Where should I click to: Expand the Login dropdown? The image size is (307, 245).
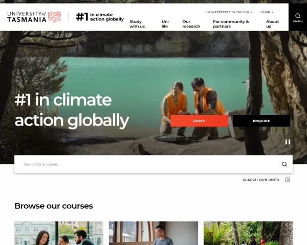267,12
